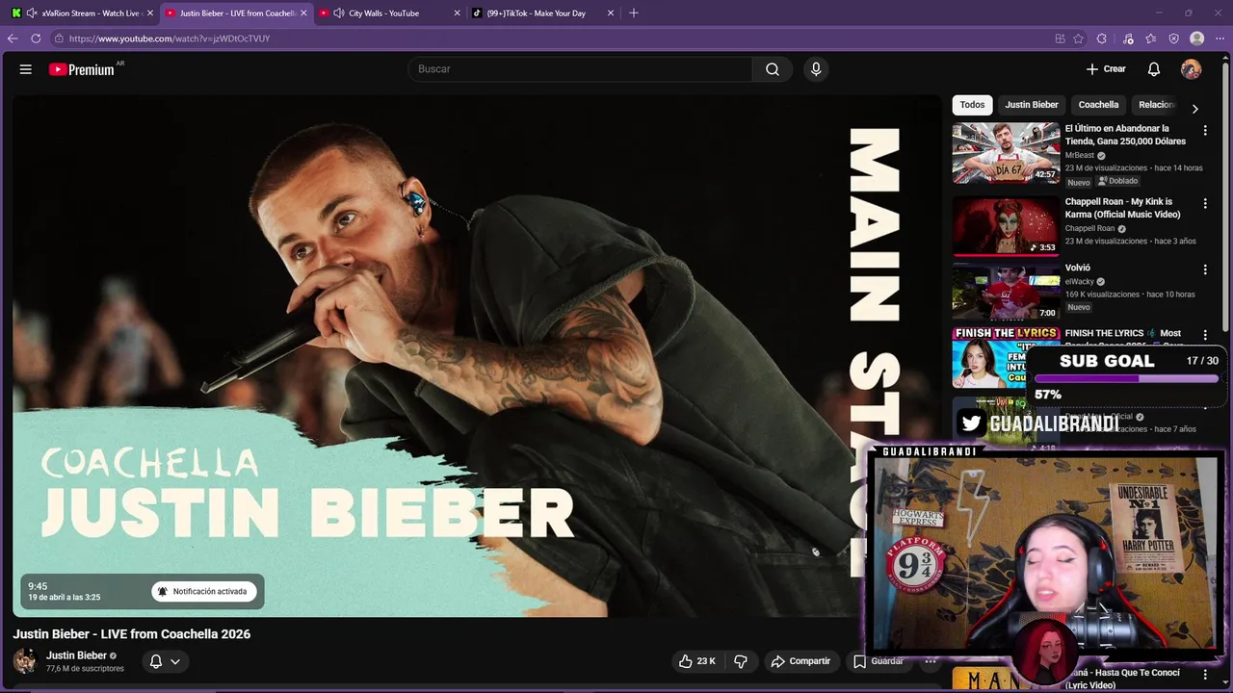Like the video with thumbs up
Image resolution: width=1233 pixels, height=693 pixels.
coord(697,661)
